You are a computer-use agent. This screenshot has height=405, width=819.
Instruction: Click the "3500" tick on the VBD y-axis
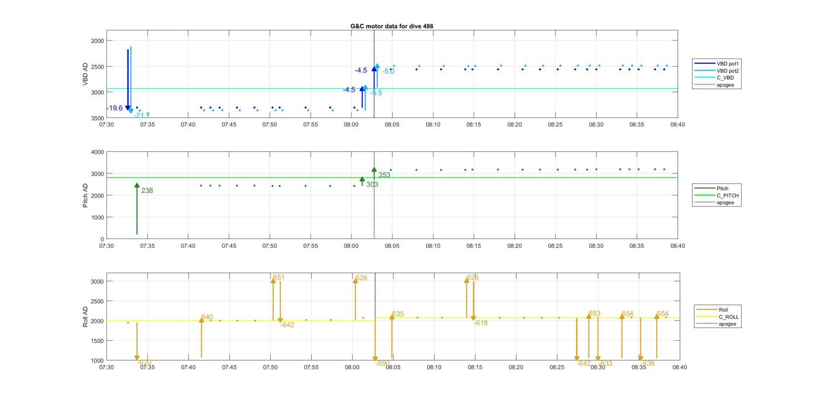98,118
